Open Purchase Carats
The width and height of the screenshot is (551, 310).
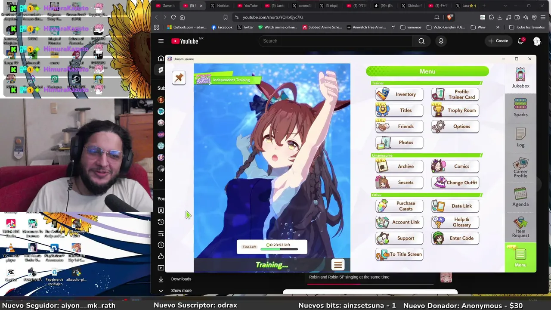(x=399, y=206)
